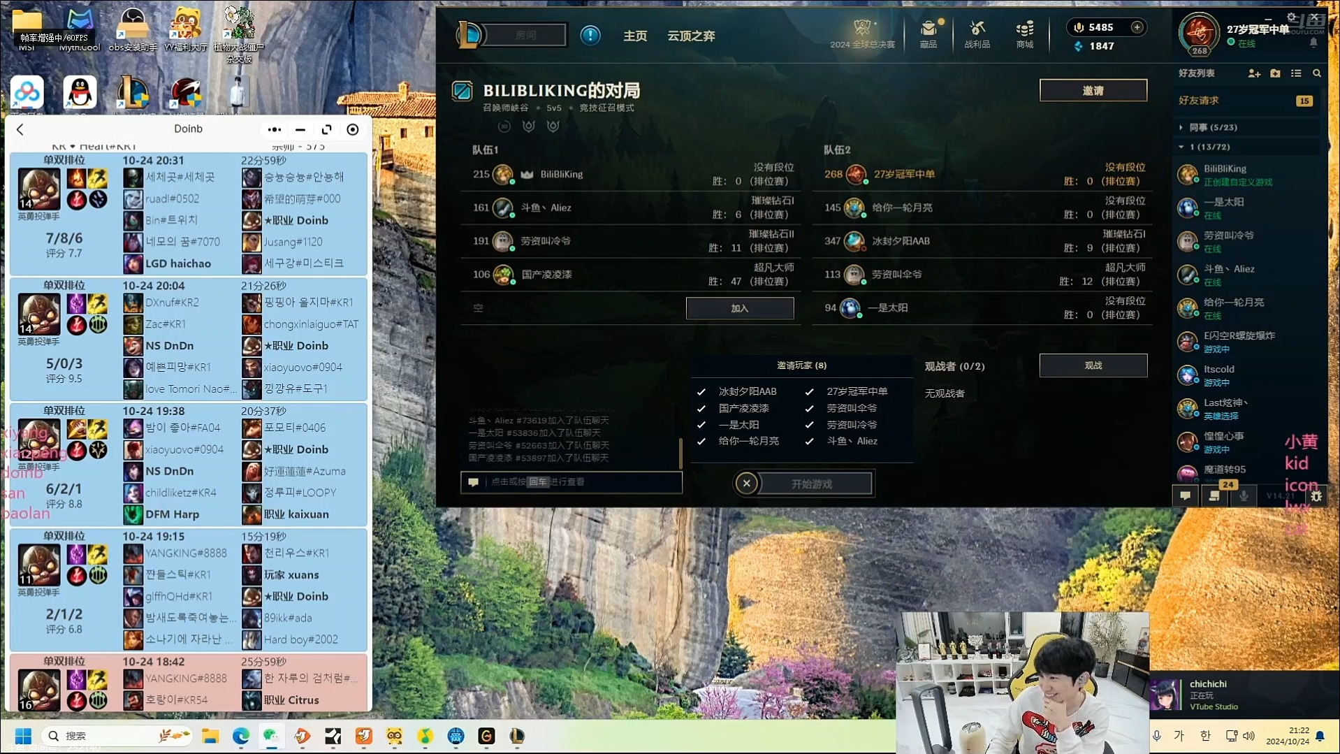Toggle invited player 国产凌凌漆 checkmark
This screenshot has width=1340, height=754.
[x=701, y=409]
